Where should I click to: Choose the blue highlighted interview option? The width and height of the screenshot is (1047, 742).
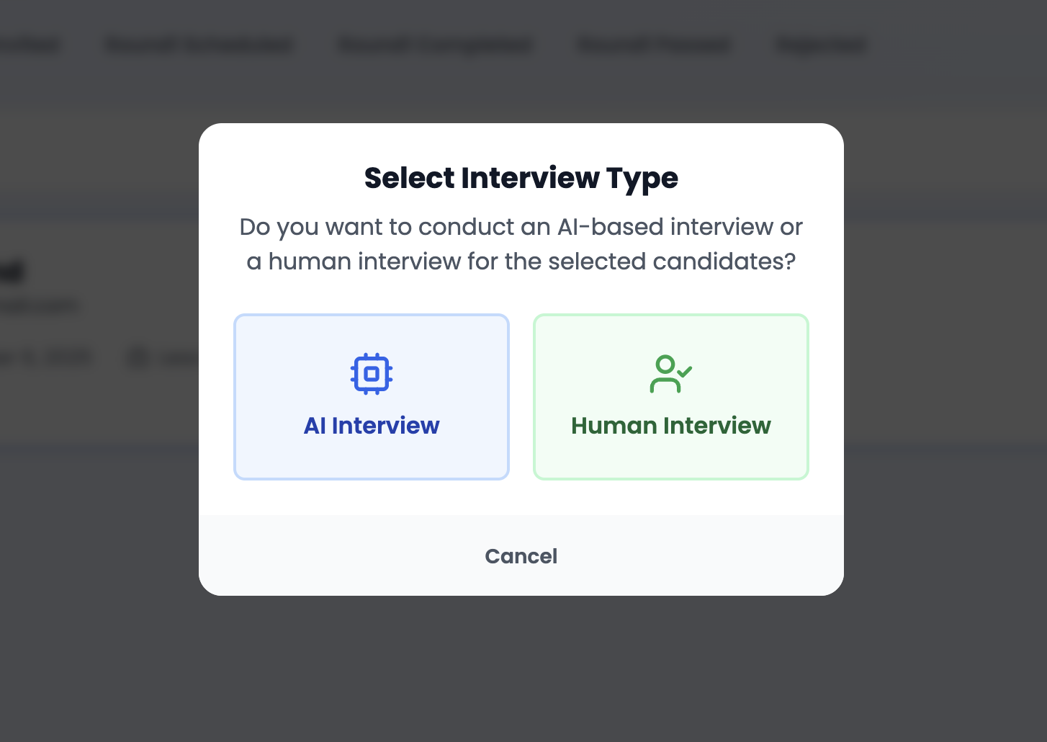click(x=371, y=396)
